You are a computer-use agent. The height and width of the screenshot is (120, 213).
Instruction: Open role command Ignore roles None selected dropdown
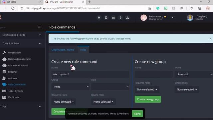tap(104, 102)
